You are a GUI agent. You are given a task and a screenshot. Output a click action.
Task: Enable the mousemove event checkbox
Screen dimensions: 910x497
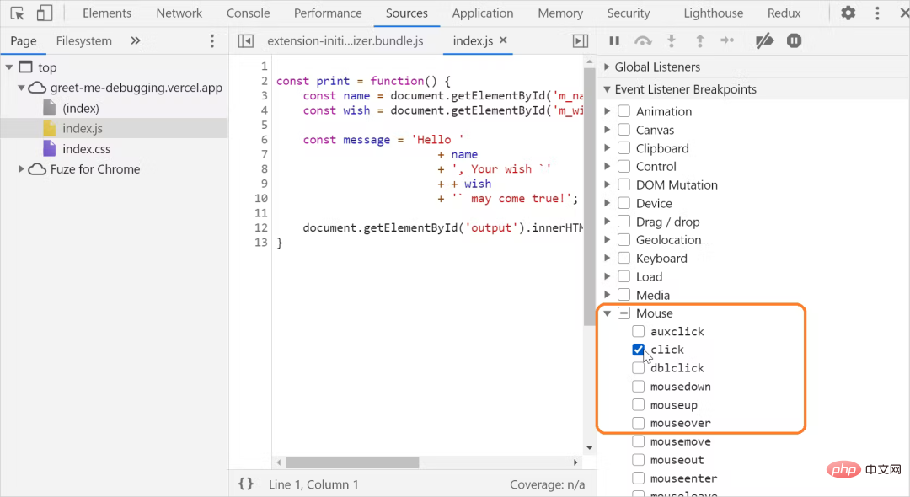coord(639,441)
